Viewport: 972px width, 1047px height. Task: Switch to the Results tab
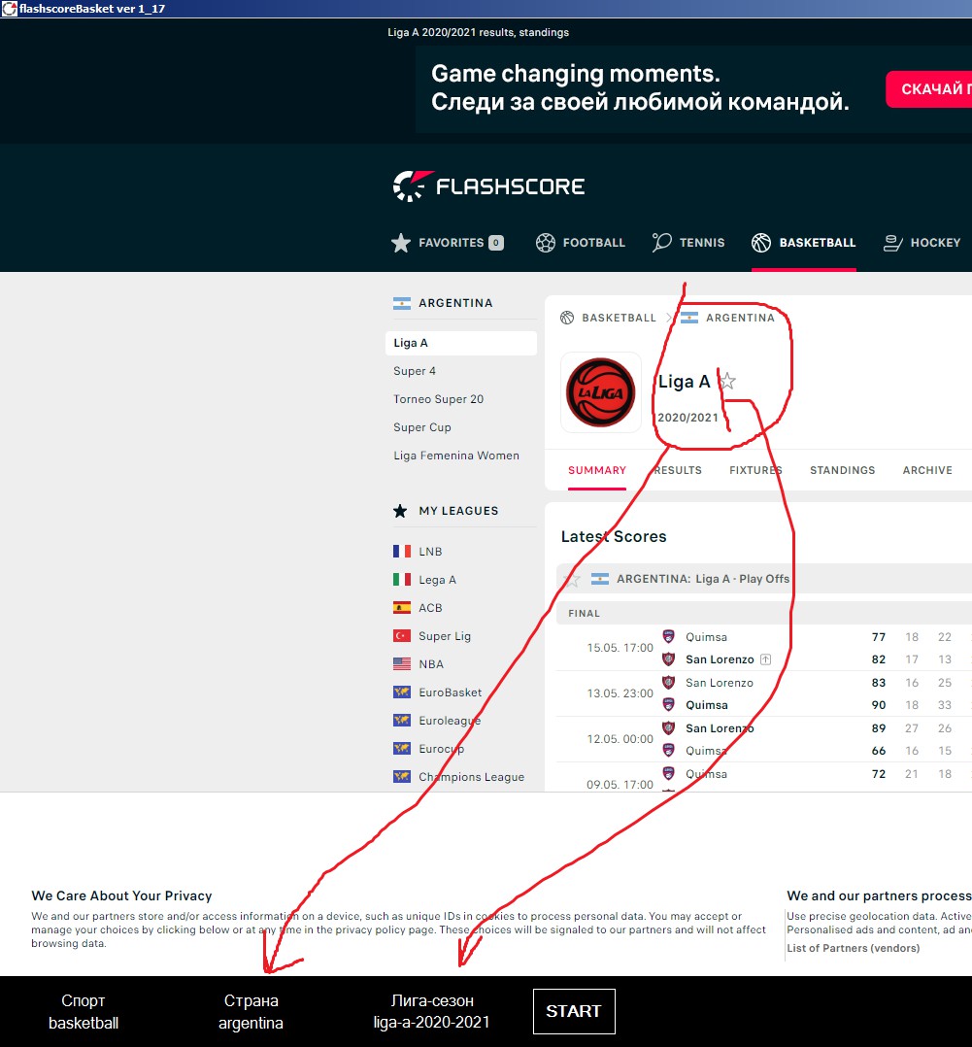tap(678, 470)
